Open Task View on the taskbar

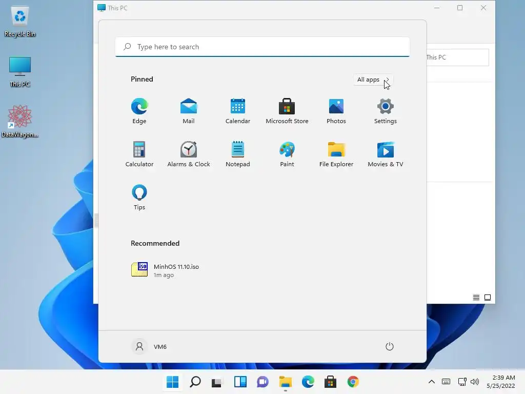tap(217, 382)
